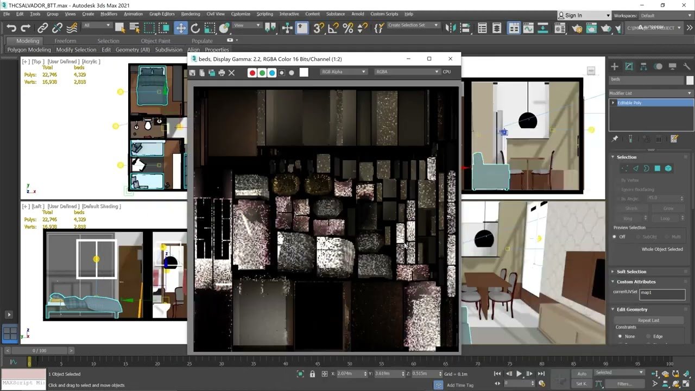Click the white color swatch in render window
695x391 pixels.
point(304,73)
